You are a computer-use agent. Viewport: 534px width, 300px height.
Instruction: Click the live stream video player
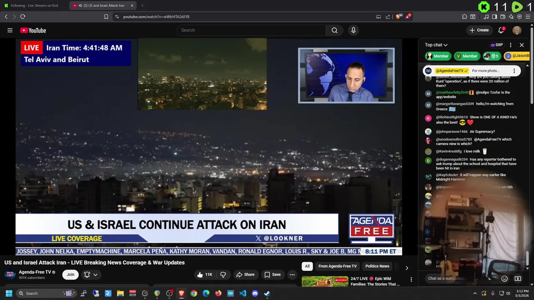click(x=209, y=147)
